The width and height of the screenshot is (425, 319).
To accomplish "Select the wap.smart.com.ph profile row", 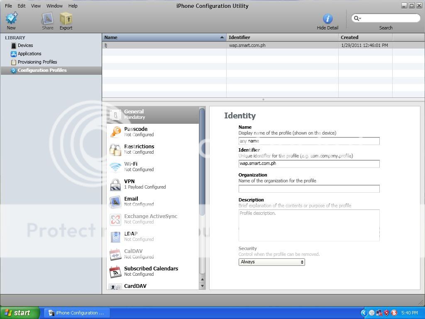I will [x=247, y=45].
